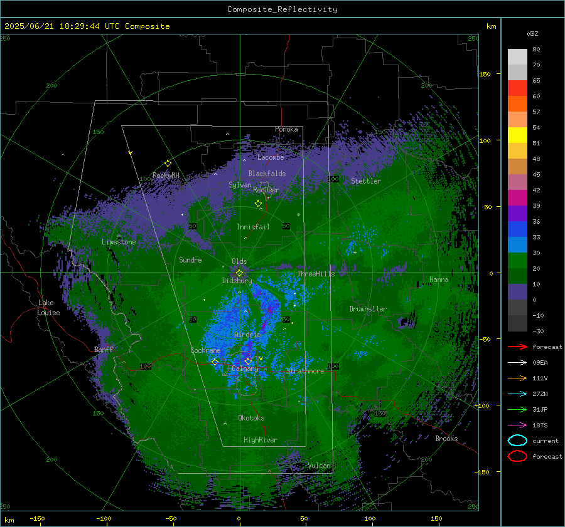Click the Cochrane label on the map
The width and height of the screenshot is (565, 527).
point(205,350)
